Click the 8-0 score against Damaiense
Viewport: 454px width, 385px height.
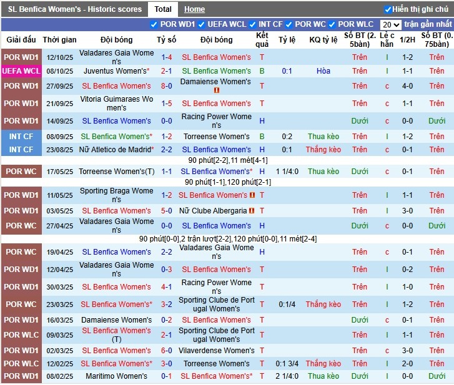166,86
